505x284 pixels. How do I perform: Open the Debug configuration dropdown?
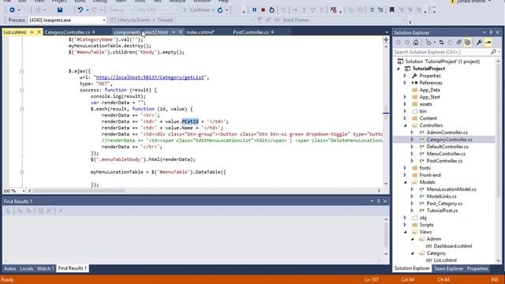tap(121, 10)
